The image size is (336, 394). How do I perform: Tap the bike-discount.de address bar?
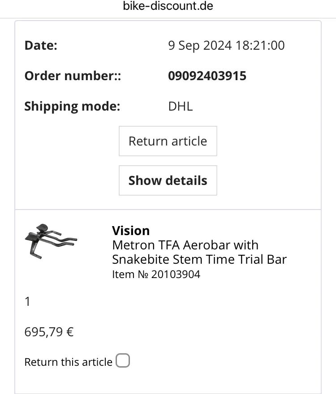click(x=168, y=6)
